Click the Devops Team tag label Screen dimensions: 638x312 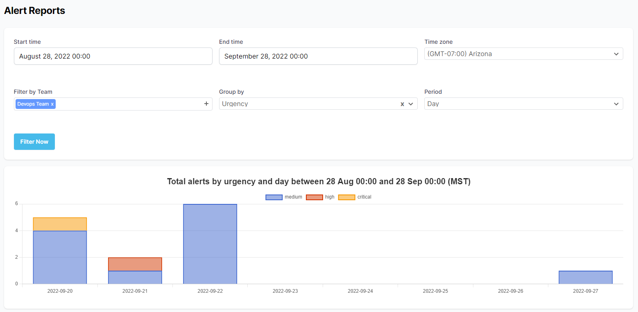(x=33, y=104)
